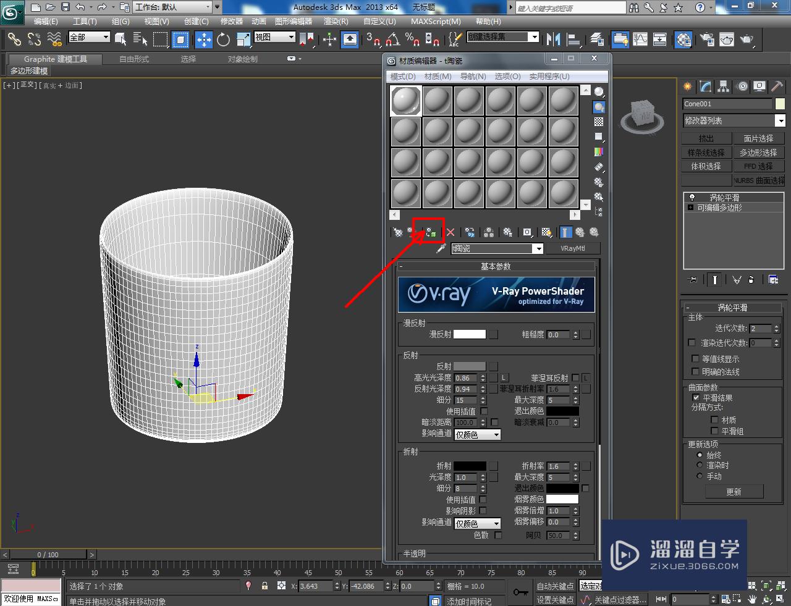791x606 pixels.
Task: Select the Link tool in main toolbar
Action: [14, 40]
